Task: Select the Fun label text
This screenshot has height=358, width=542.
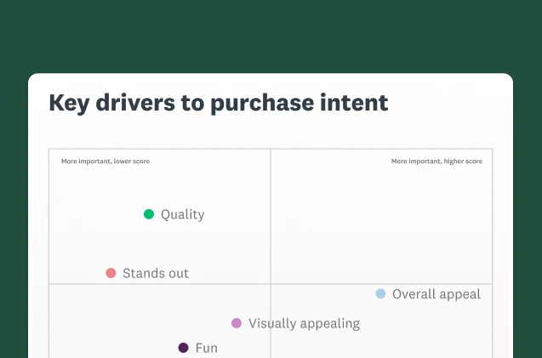Action: [207, 348]
